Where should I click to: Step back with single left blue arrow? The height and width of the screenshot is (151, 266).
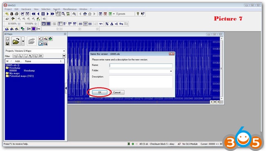[x=38, y=14]
